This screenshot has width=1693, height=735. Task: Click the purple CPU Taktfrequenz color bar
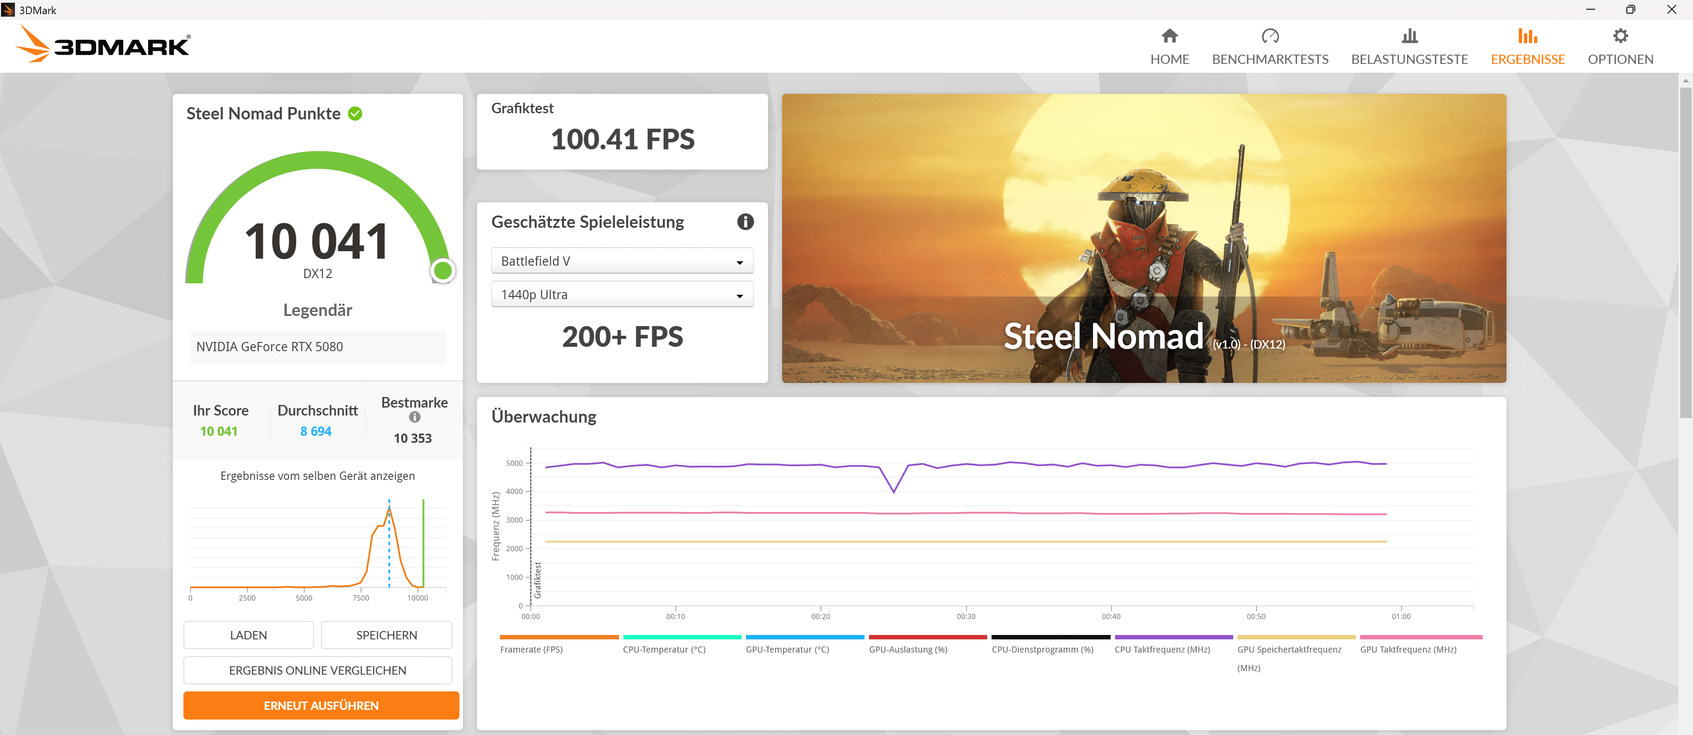pyautogui.click(x=1173, y=637)
